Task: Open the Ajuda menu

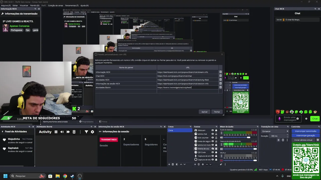Action: pos(84,5)
